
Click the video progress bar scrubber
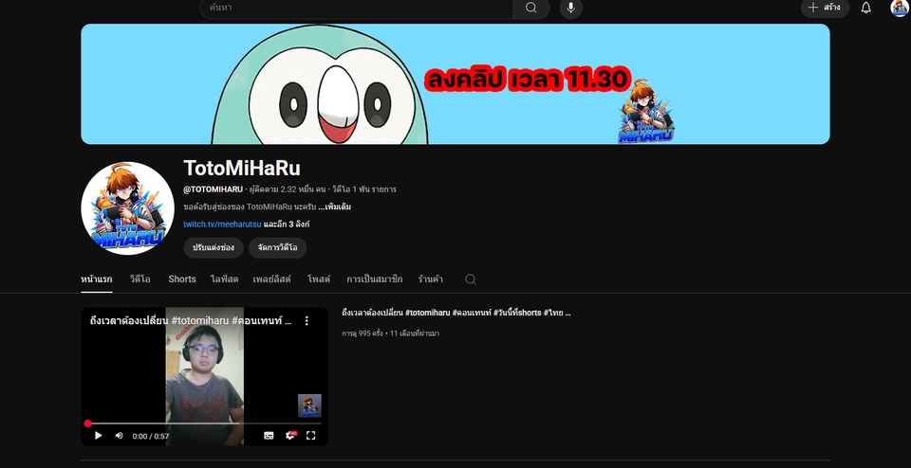coord(87,423)
